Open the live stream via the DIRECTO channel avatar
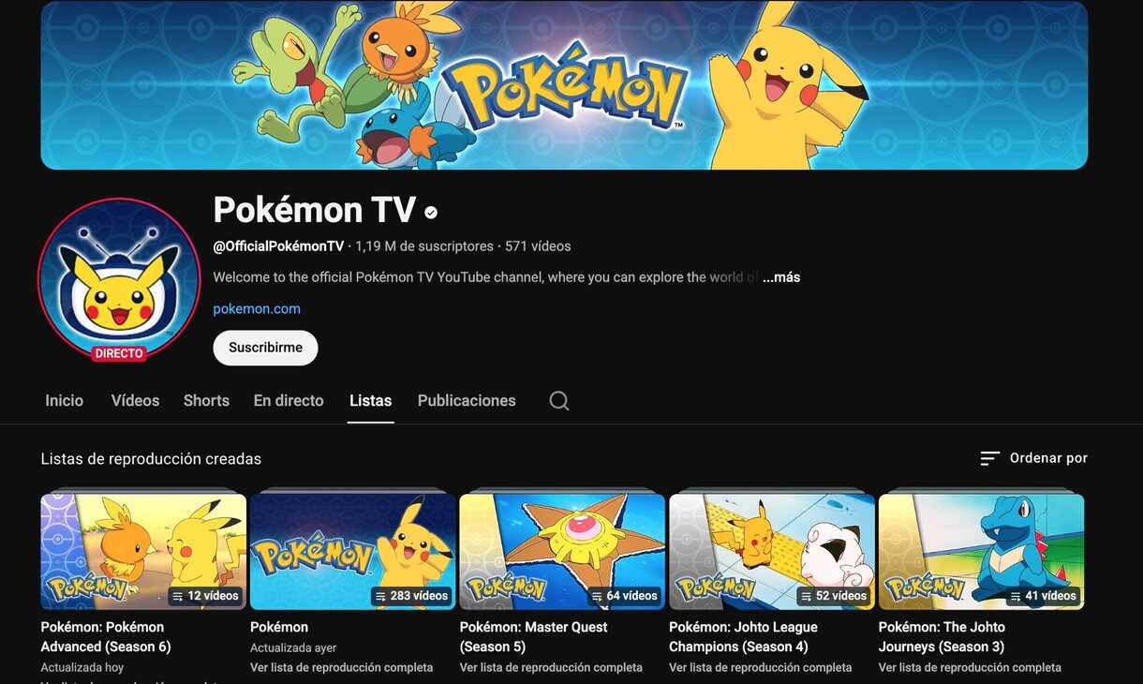Screen dimensions: 1143x684 [x=118, y=279]
